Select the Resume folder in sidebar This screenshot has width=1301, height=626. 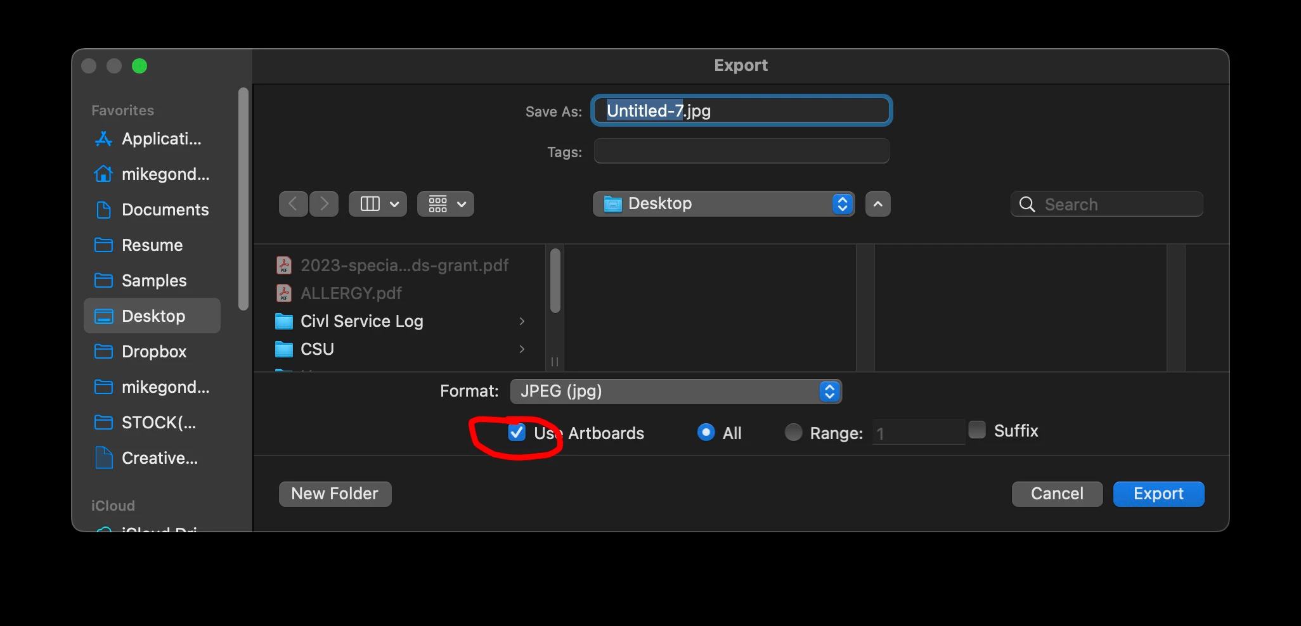[152, 245]
